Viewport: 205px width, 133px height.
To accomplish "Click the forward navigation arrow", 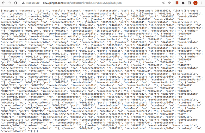I will 9,3.
